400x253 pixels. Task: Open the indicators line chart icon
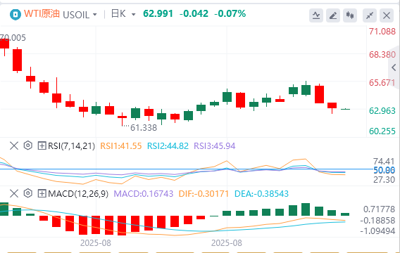[x=316, y=15]
